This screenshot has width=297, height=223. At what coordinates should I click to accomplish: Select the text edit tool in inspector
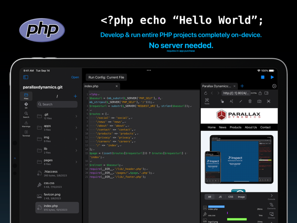231,101
